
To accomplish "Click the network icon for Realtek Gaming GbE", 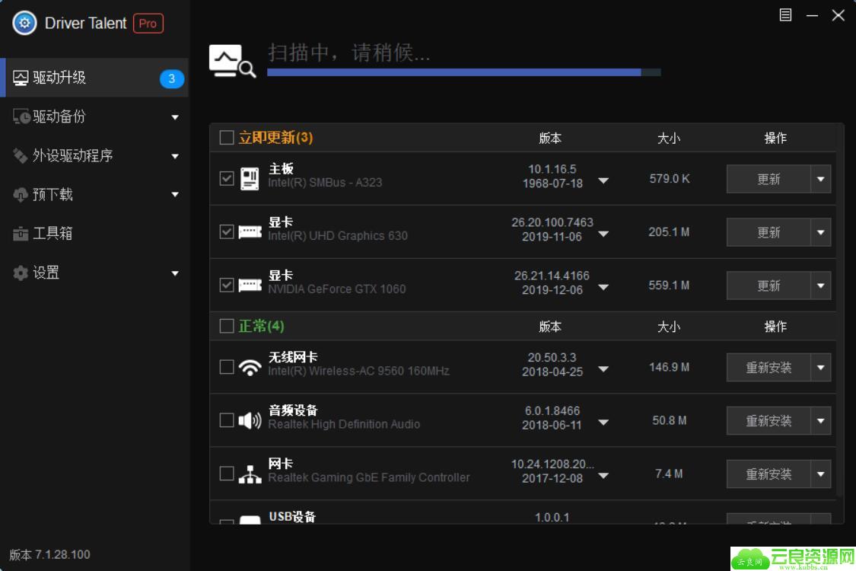I will pos(250,474).
